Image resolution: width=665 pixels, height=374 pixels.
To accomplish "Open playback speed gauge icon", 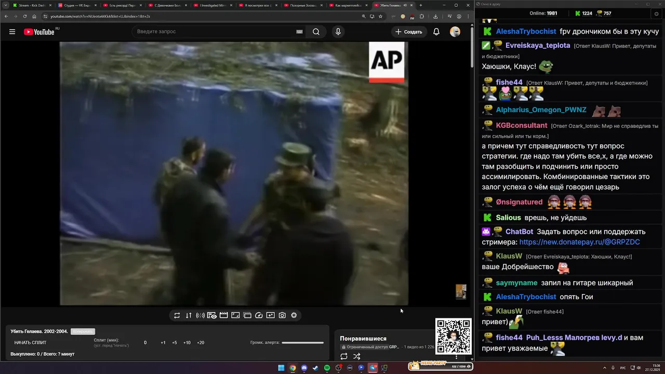I will 259,315.
